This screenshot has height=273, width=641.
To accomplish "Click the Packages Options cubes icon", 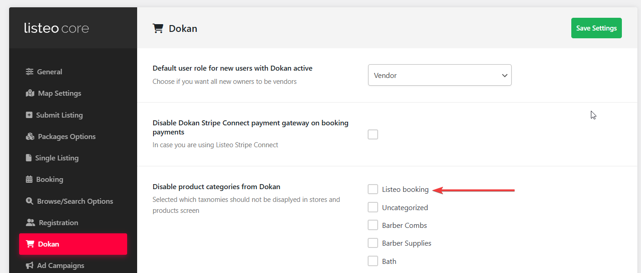I will point(30,137).
